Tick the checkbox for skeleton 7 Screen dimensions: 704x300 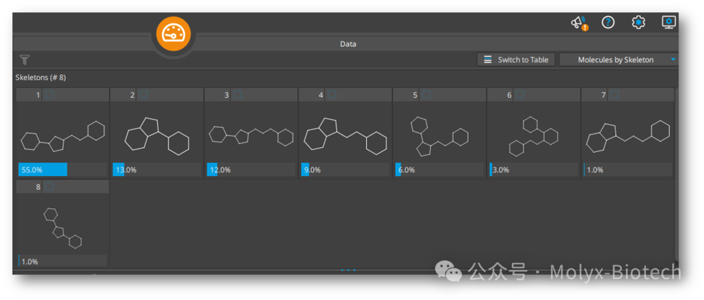pyautogui.click(x=615, y=95)
